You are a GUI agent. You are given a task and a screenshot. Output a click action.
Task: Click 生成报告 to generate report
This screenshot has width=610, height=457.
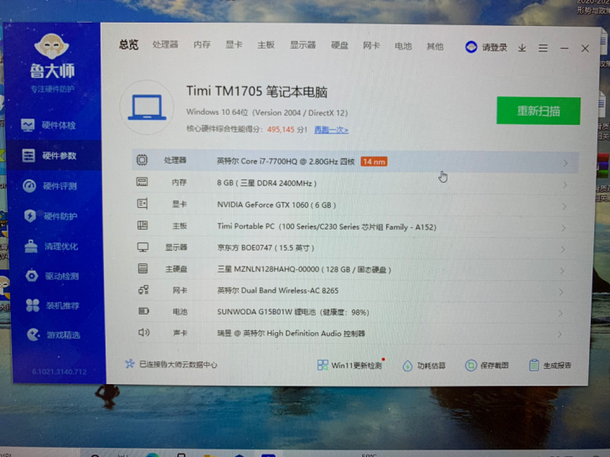(550, 365)
